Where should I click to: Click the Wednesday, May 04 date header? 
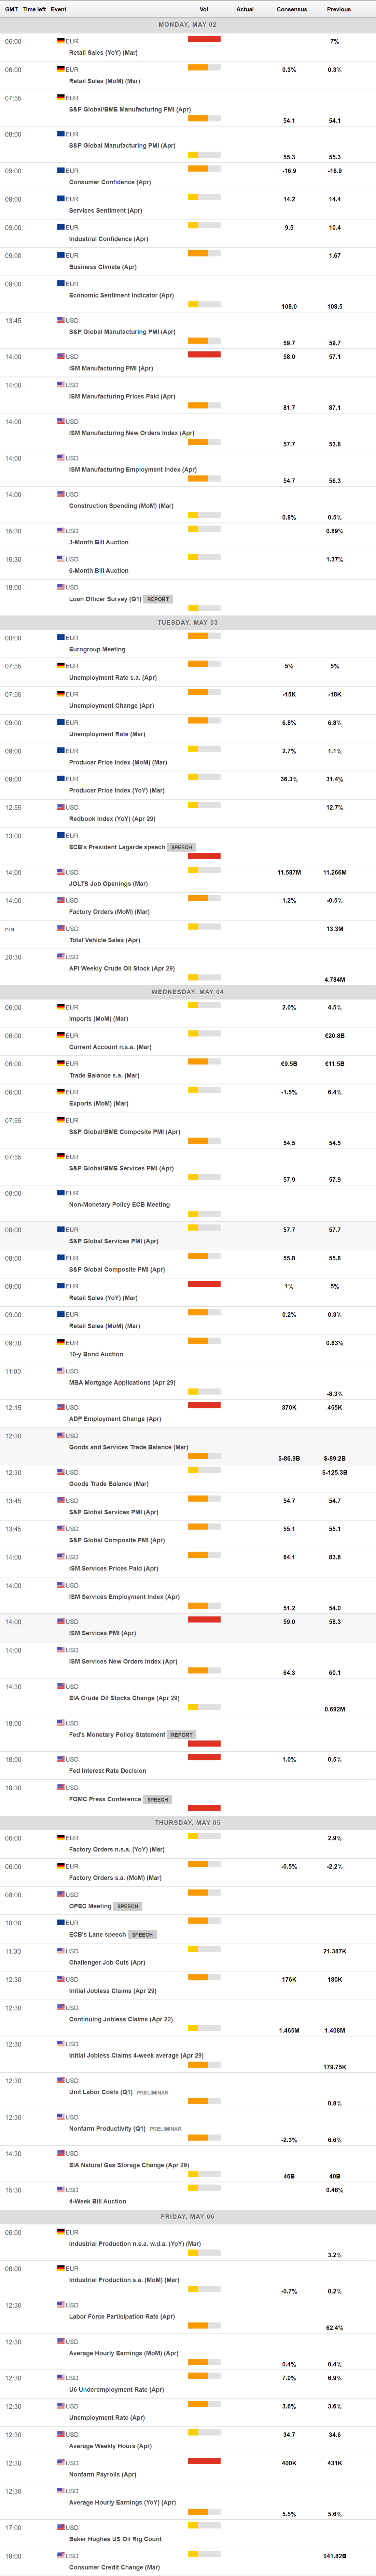188,992
